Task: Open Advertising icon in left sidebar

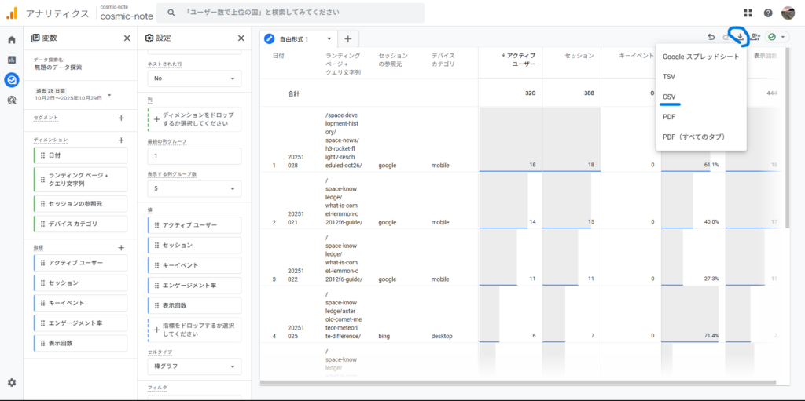Action: pos(12,100)
